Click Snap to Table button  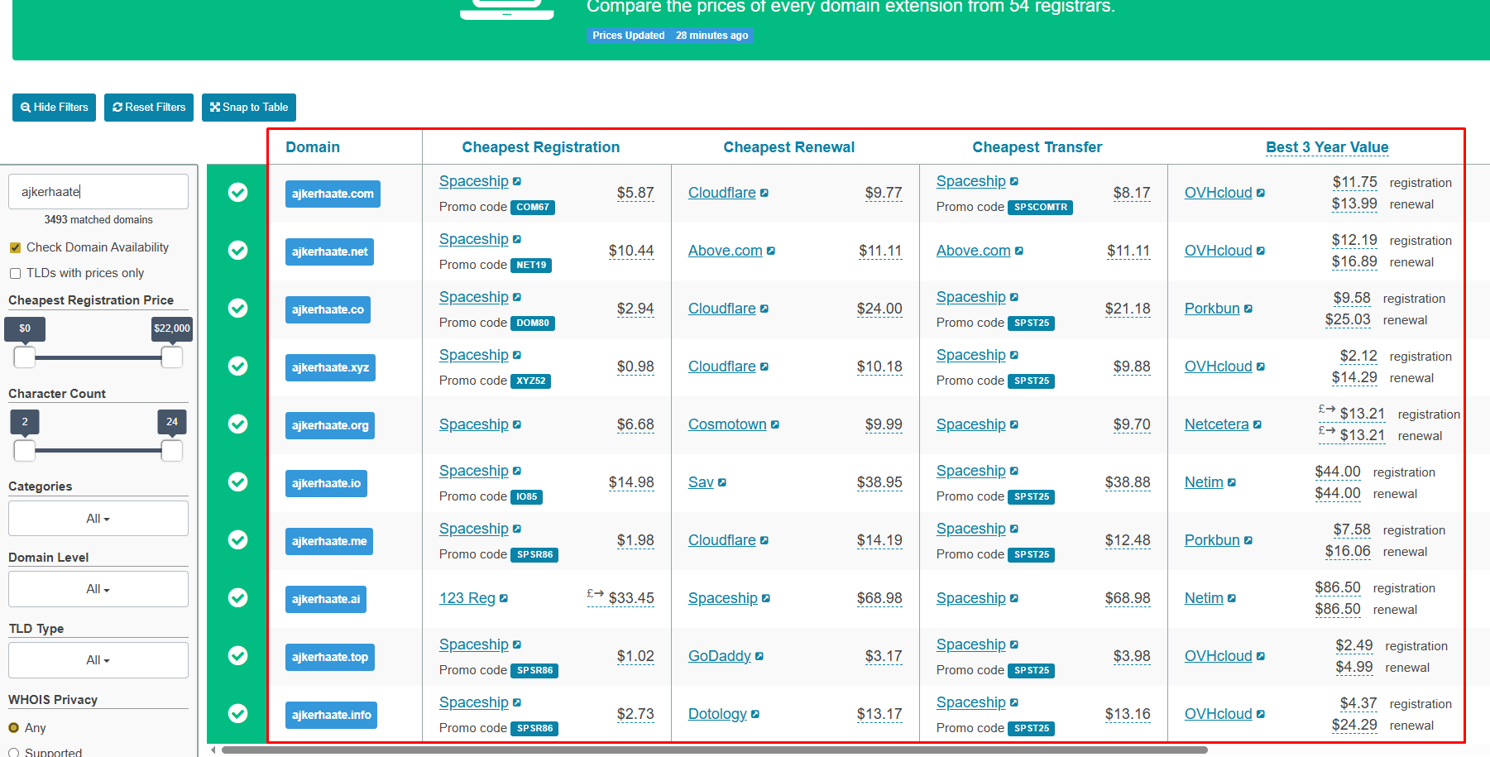coord(249,108)
